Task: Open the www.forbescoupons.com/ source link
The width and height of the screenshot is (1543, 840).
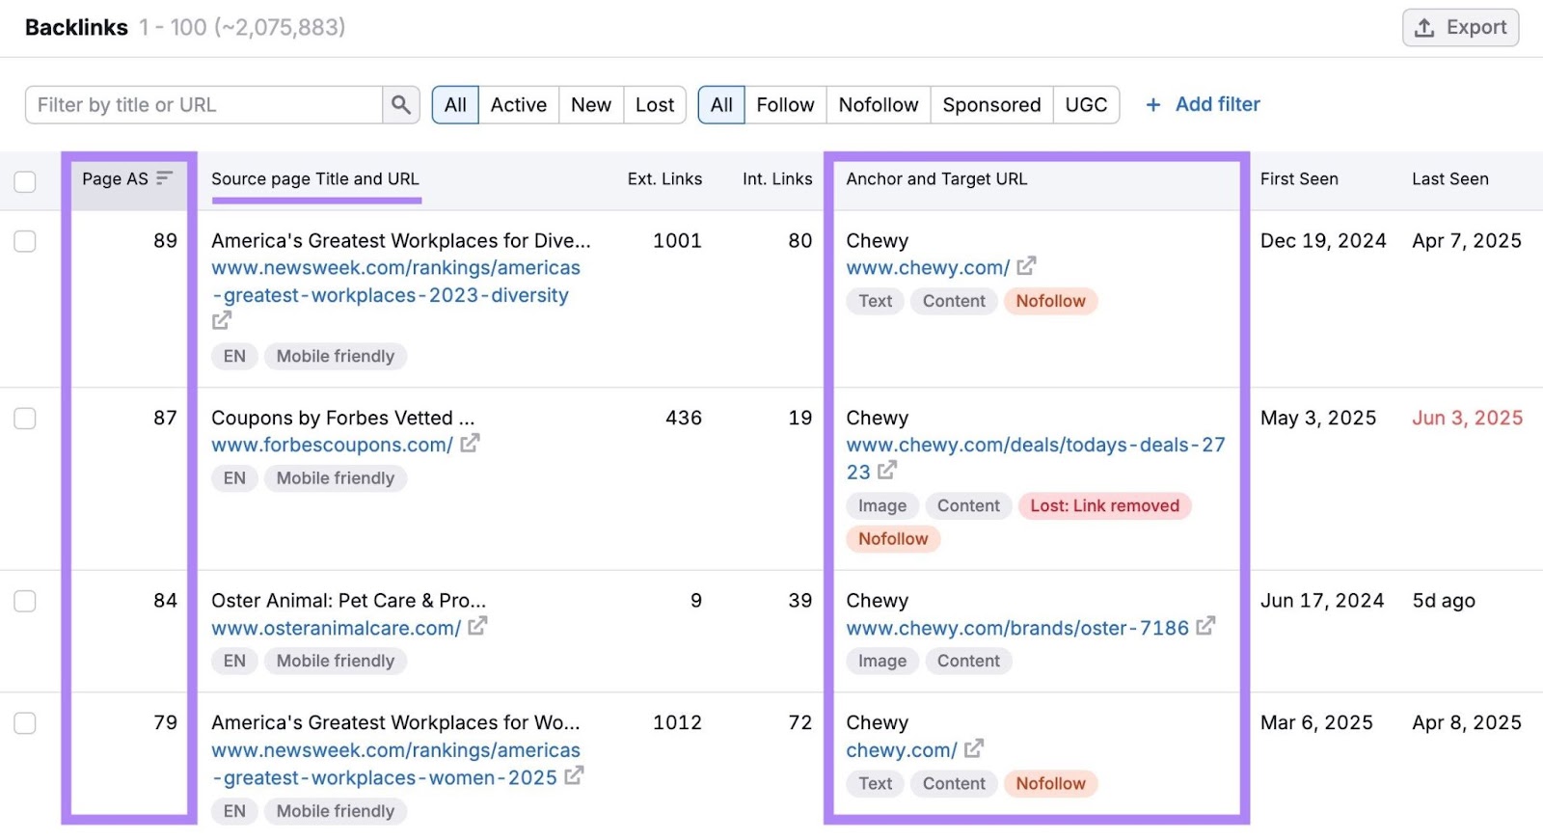Action: 332,445
